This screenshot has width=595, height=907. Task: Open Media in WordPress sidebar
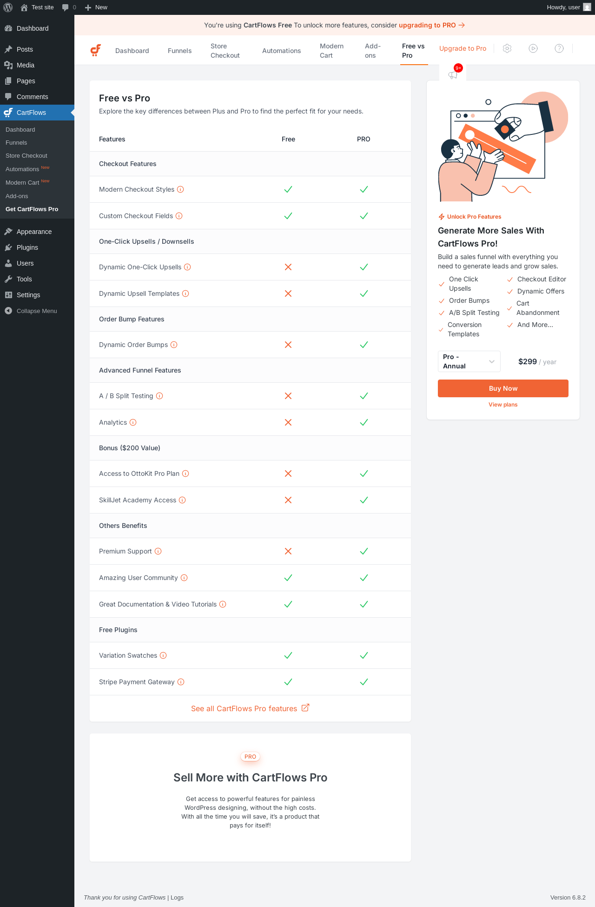point(37,65)
